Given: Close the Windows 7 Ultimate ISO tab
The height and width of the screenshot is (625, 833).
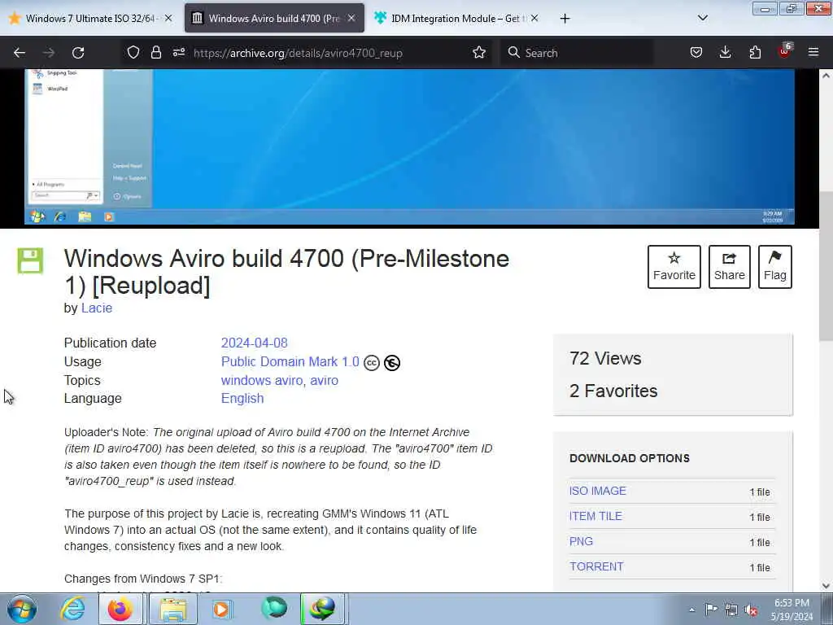Looking at the screenshot, I should click(168, 18).
